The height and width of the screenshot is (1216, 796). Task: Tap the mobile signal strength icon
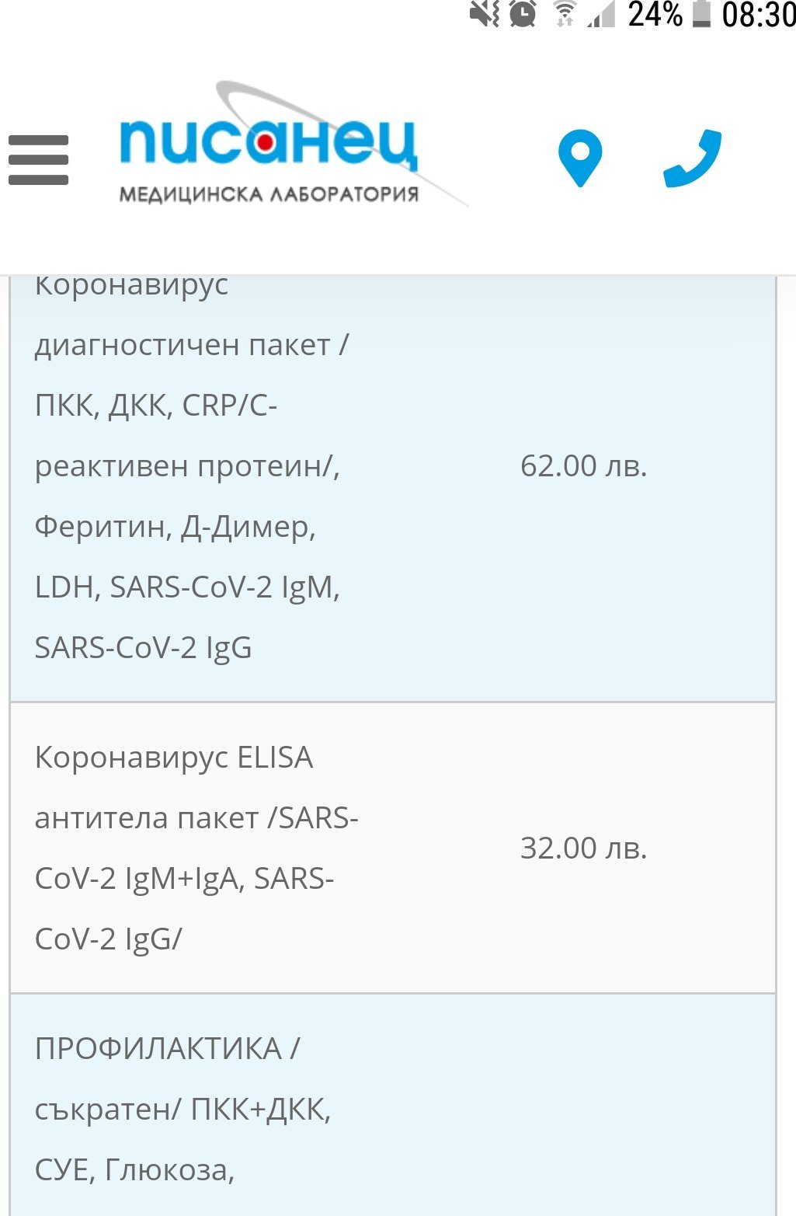[600, 14]
